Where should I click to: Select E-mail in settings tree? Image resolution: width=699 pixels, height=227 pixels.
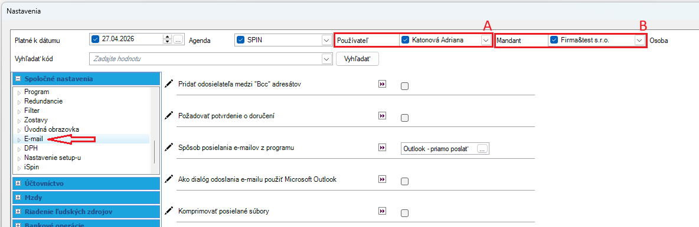coord(34,139)
